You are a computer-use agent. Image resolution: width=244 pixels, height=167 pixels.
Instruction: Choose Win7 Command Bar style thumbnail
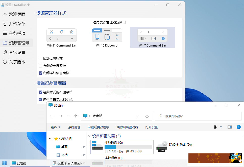pos(153,38)
